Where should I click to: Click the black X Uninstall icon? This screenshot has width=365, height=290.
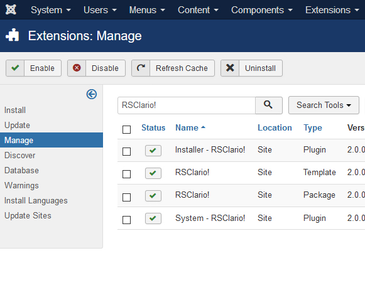[x=230, y=68]
